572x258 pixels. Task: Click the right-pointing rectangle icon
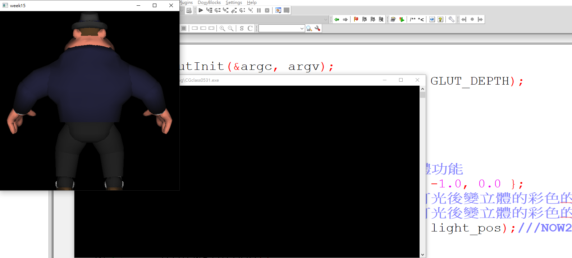[x=195, y=28]
